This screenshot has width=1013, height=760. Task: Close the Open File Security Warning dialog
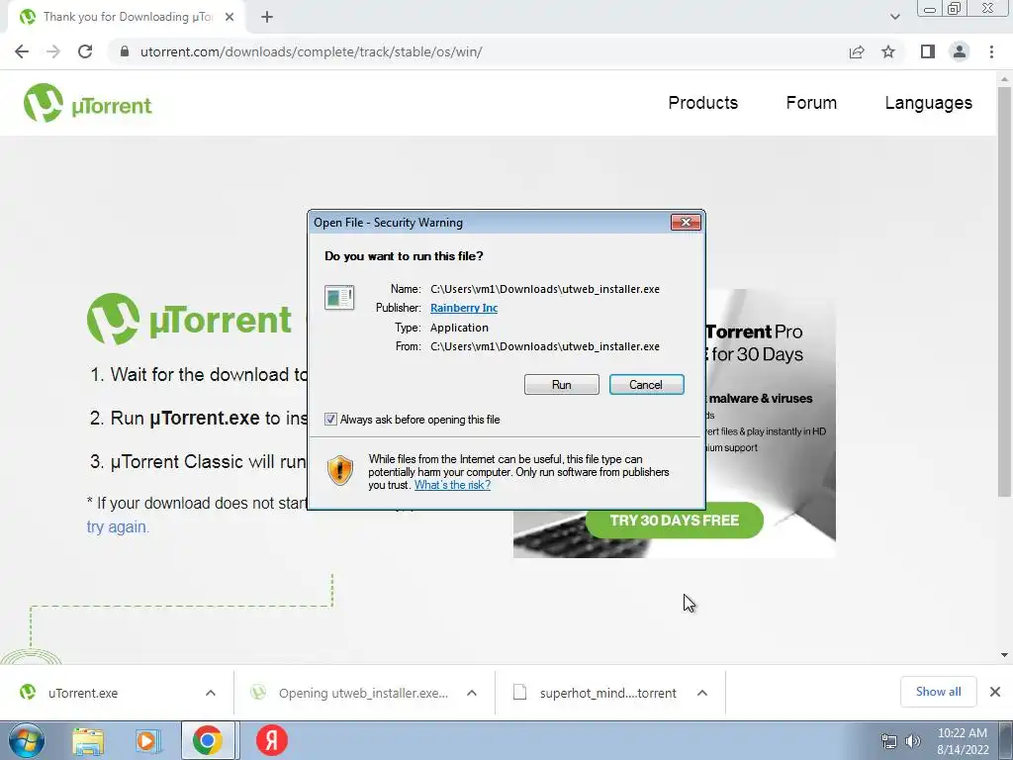686,223
